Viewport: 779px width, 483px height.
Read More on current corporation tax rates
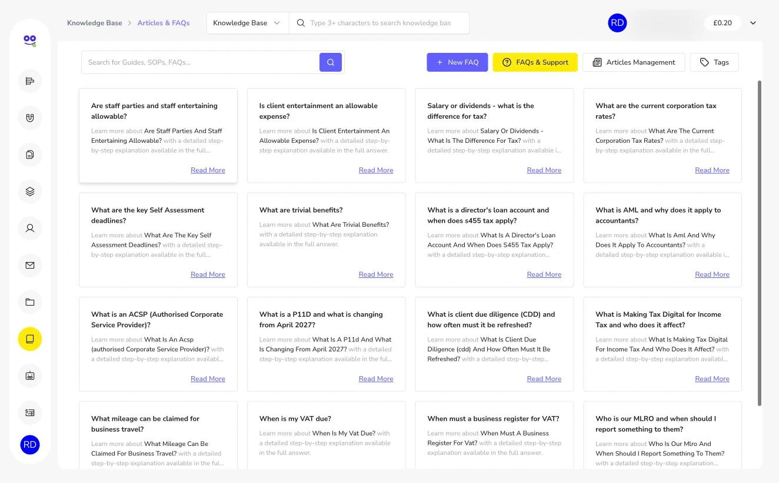[x=712, y=170]
